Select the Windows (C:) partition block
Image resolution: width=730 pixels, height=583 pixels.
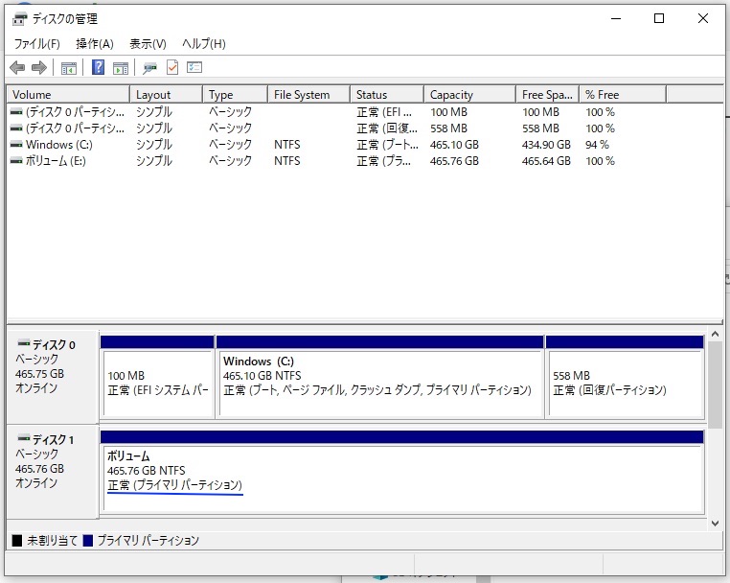tap(380, 377)
